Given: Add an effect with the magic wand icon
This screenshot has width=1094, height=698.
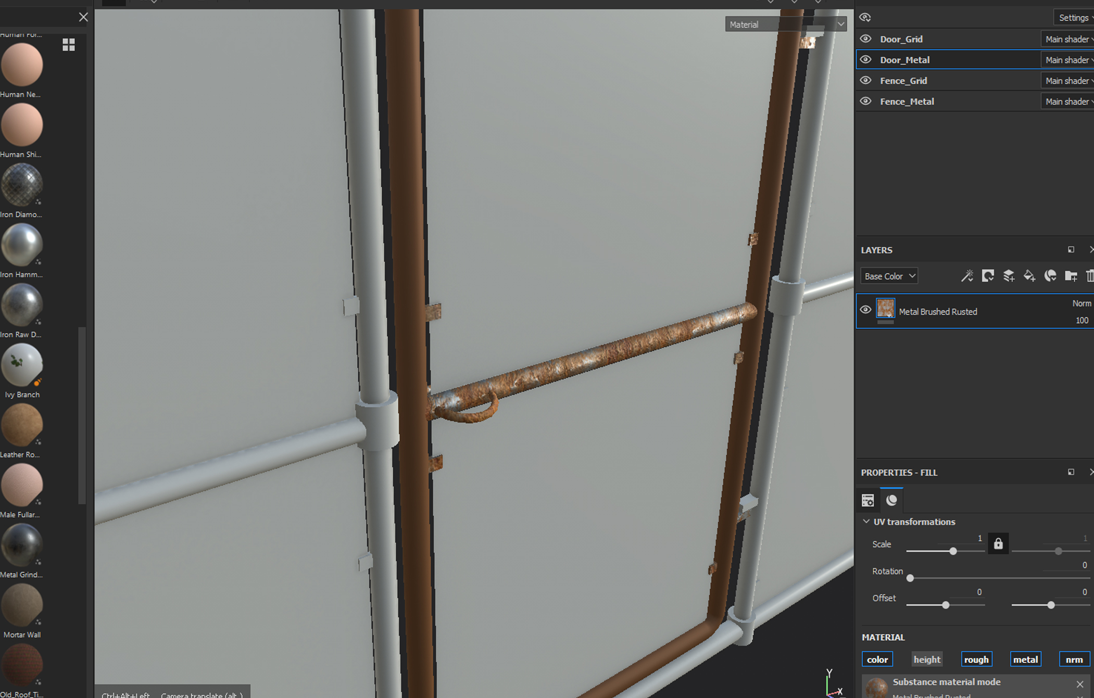Looking at the screenshot, I should (967, 276).
